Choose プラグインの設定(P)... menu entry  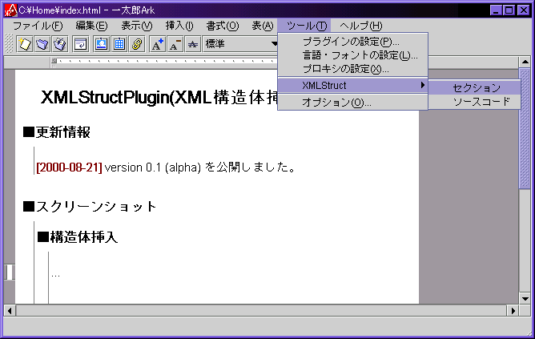353,42
